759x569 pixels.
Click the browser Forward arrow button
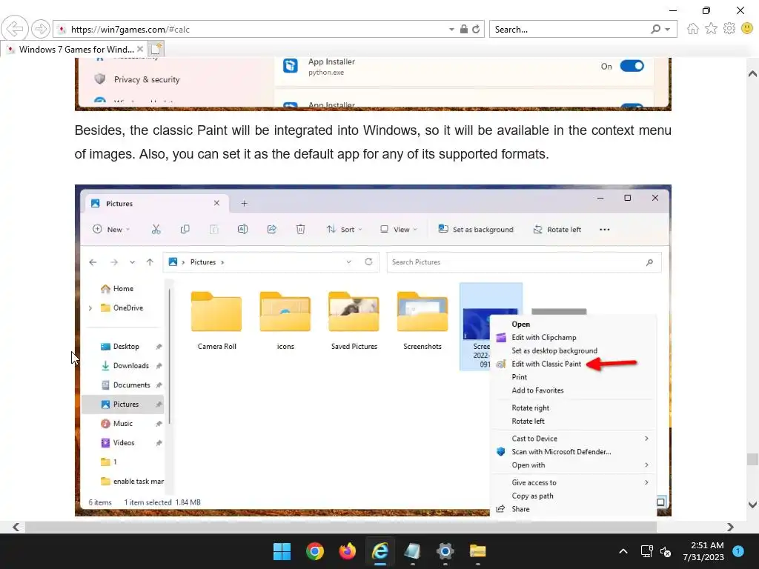pyautogui.click(x=41, y=29)
